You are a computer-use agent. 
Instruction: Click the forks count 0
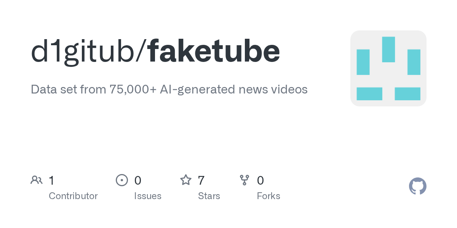pyautogui.click(x=260, y=180)
